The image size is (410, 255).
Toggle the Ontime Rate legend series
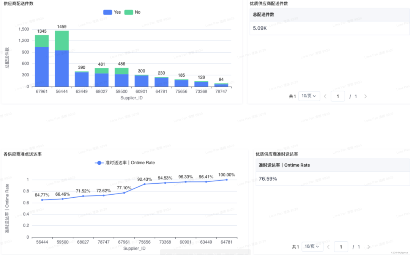125,163
